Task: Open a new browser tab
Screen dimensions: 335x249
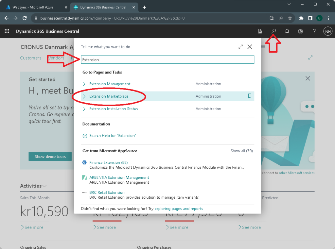Action: [145, 7]
